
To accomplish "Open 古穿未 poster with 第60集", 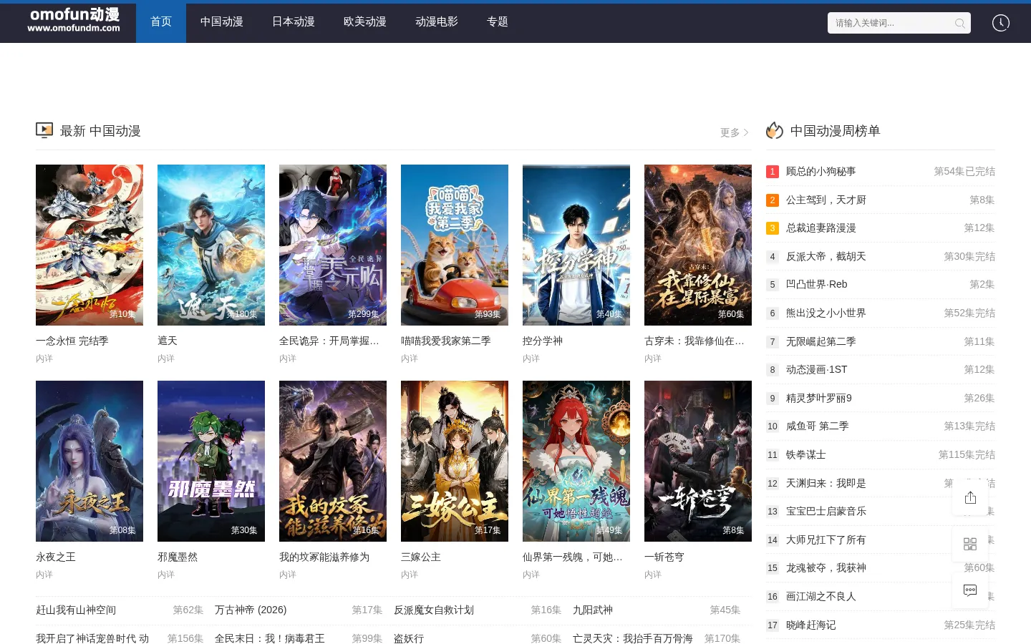I will [x=698, y=245].
